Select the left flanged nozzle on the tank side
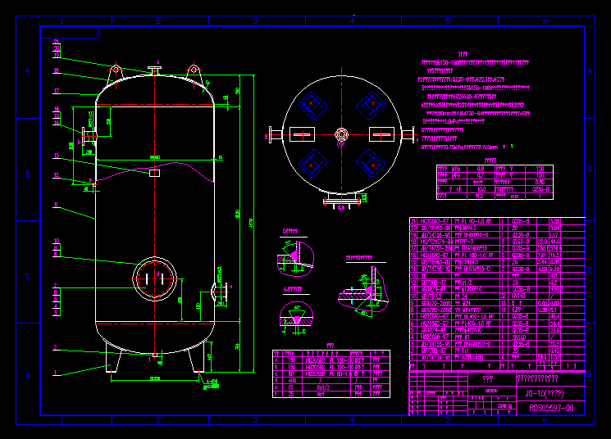This screenshot has height=439, width=611. [x=86, y=135]
